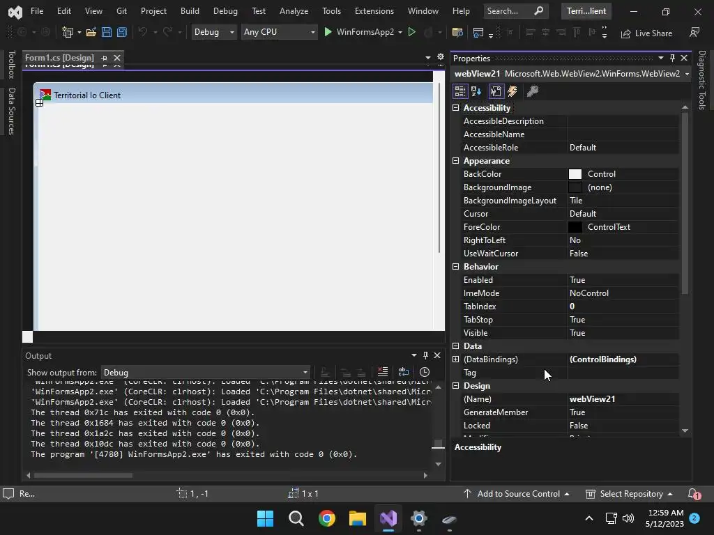Collapse the Accessibility category
714x535 pixels.
click(x=456, y=108)
